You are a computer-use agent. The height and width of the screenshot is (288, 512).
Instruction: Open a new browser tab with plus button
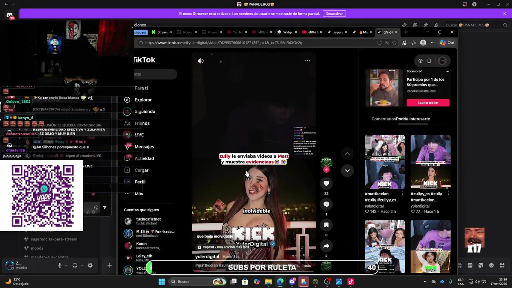[406, 32]
